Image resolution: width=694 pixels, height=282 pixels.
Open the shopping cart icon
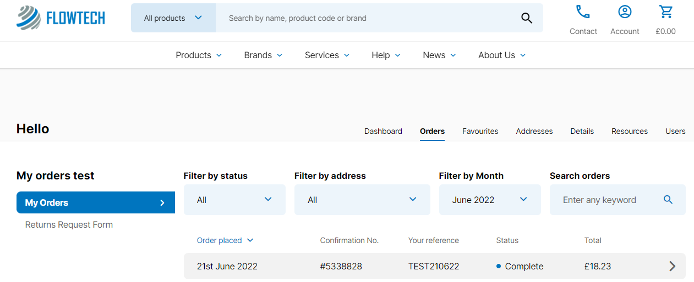click(666, 12)
